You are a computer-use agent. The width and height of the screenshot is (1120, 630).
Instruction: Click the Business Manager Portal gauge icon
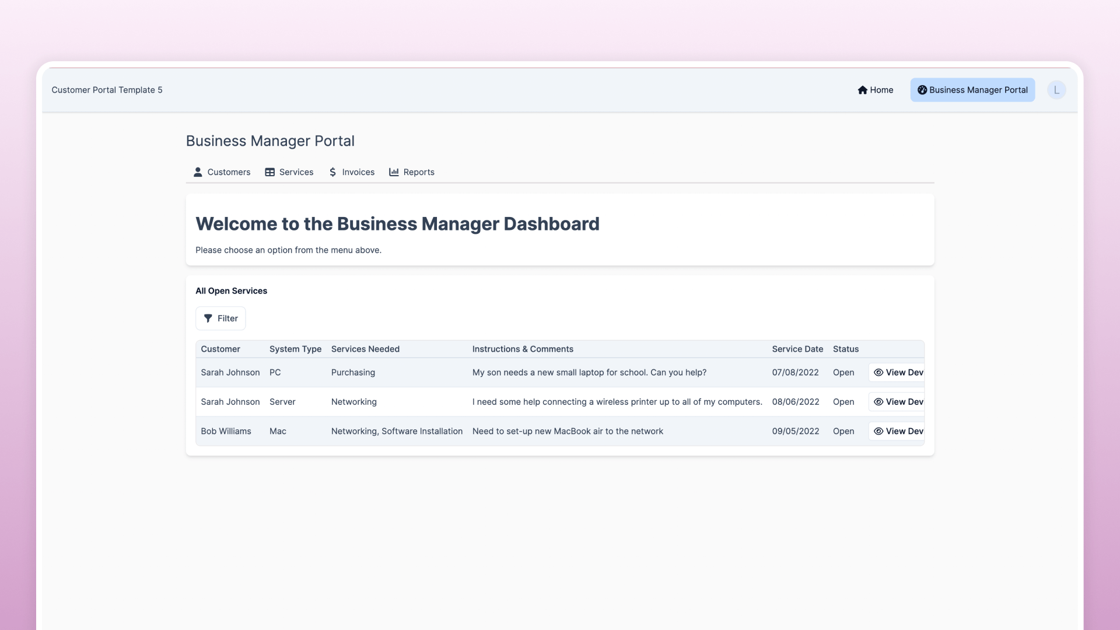click(x=922, y=90)
